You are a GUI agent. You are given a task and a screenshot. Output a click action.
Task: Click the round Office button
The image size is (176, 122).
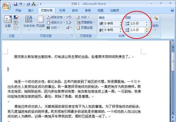click(x=6, y=6)
